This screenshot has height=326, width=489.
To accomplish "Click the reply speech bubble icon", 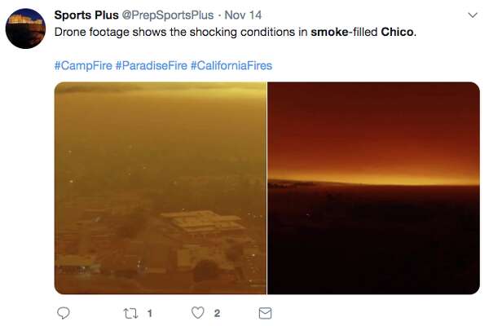I will [64, 313].
